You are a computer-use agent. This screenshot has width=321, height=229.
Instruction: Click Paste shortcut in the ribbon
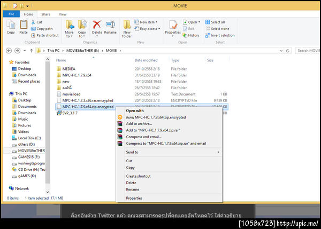coord(45,35)
